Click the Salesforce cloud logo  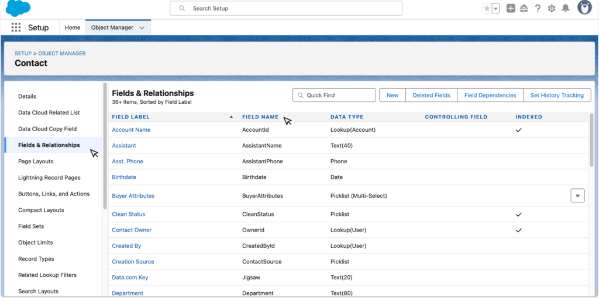[x=18, y=9]
